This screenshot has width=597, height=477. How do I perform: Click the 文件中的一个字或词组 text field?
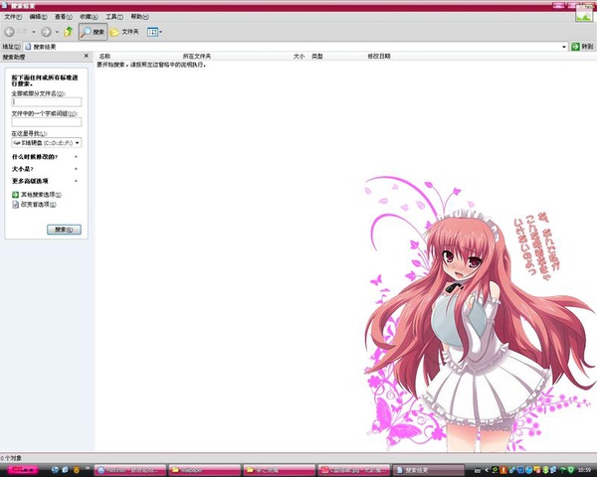pos(47,121)
